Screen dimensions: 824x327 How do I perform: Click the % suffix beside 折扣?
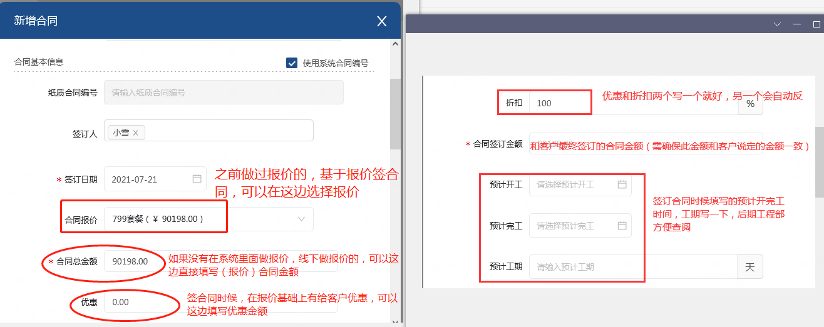[750, 104]
